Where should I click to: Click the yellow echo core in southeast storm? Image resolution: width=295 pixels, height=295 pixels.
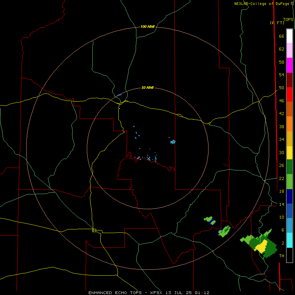click(261, 246)
